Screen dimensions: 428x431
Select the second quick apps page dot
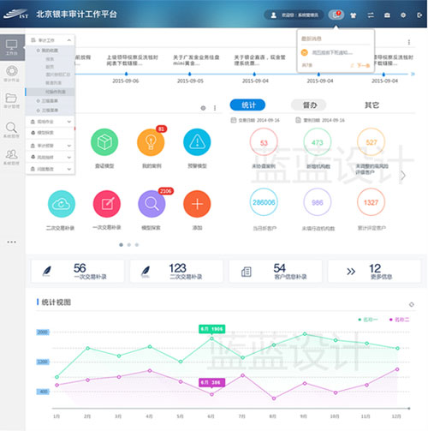[x=129, y=245]
